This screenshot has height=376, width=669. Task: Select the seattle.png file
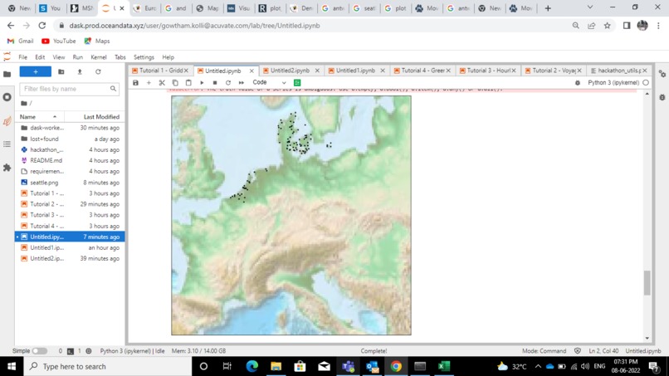70,183
